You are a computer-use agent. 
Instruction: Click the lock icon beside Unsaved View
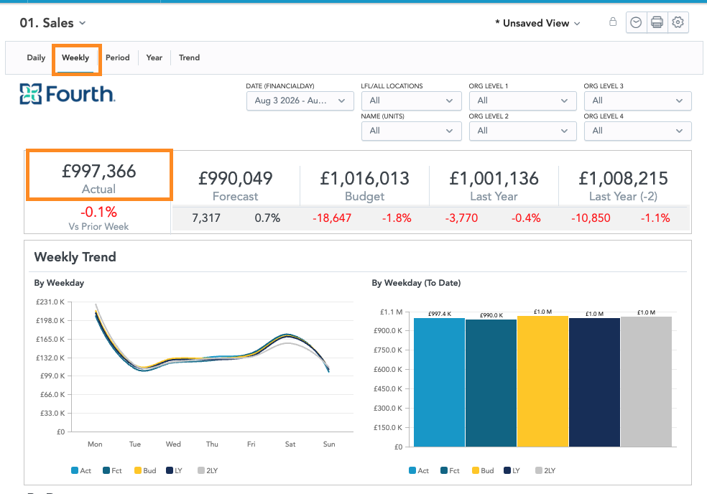613,22
